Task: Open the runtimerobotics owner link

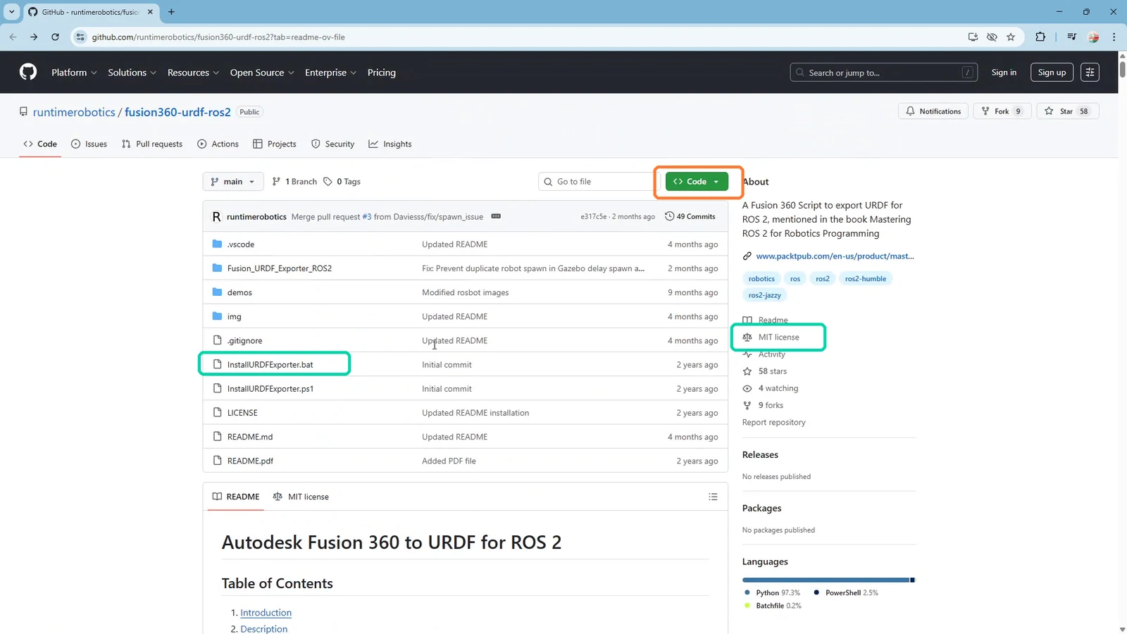Action: click(74, 112)
